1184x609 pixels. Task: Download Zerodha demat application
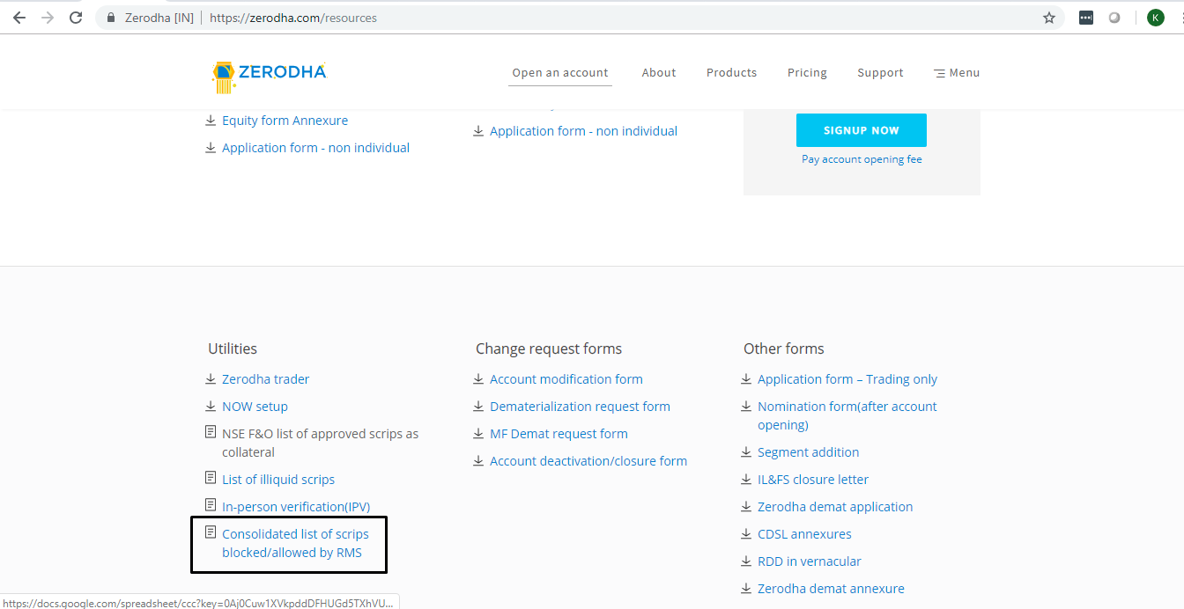(835, 507)
